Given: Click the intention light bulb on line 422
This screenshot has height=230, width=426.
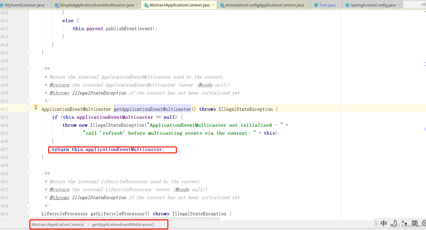Looking at the screenshot, I should click(36, 107).
